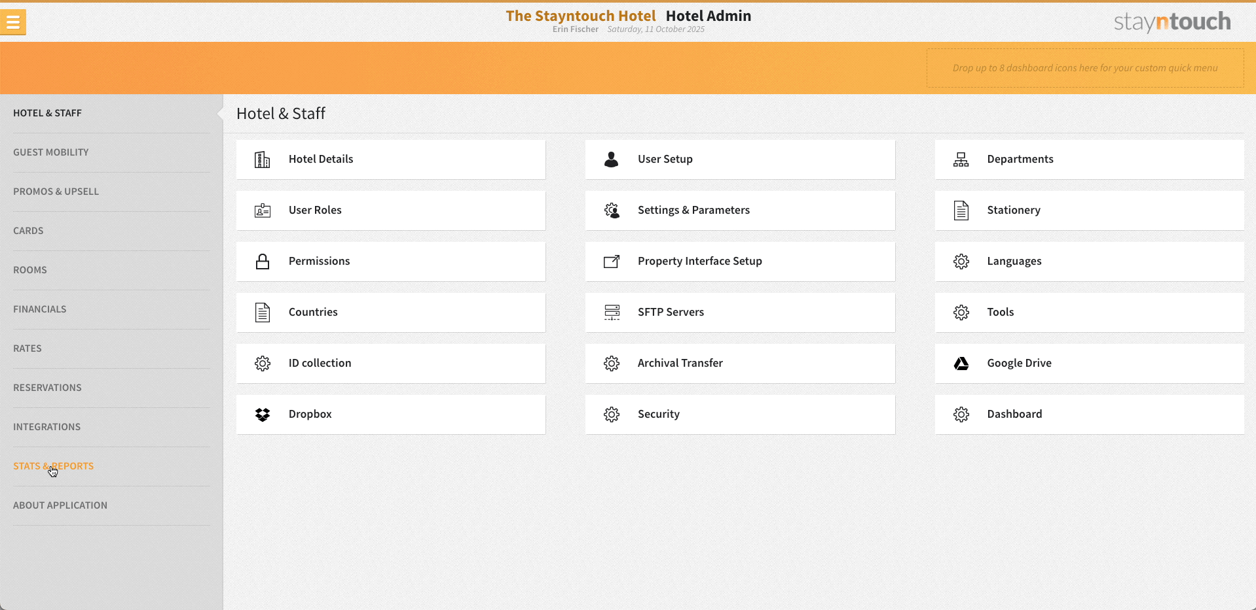This screenshot has height=610, width=1256.
Task: Click the Hotel Details building icon
Action: (263, 160)
